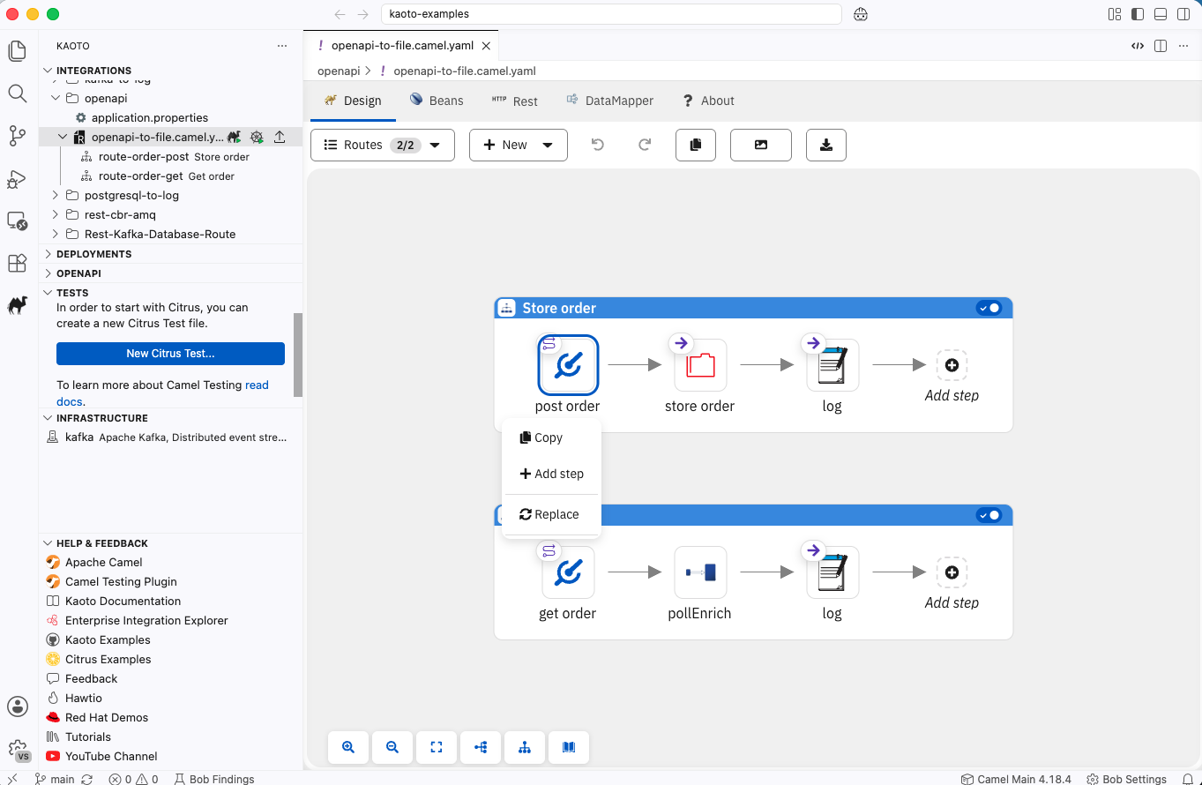Switch to the About tab
The height and width of the screenshot is (785, 1202).
[x=708, y=101]
